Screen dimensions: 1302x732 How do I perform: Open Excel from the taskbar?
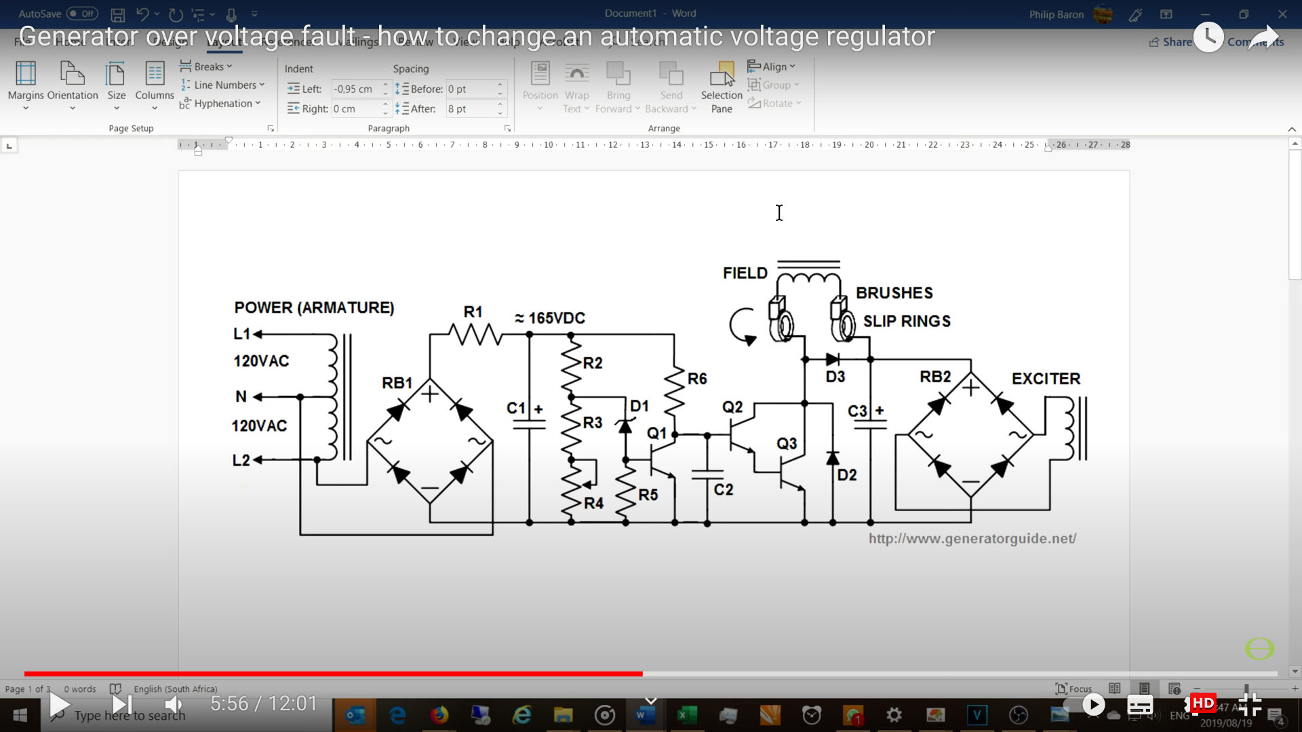tap(686, 715)
